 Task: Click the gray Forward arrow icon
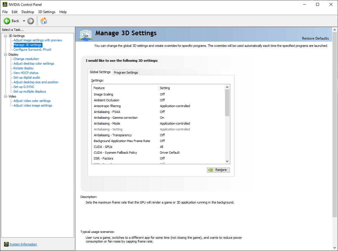pyautogui.click(x=31, y=21)
